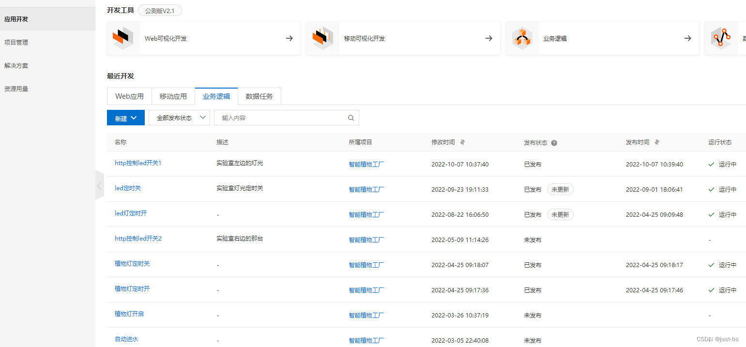Switch to the 数据任务 tab
This screenshot has width=746, height=347.
pos(259,96)
